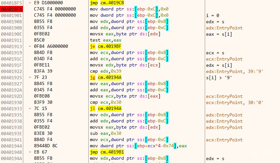Select address 00401901
The height and width of the screenshot is (163, 280).
pyautogui.click(x=11, y=15)
